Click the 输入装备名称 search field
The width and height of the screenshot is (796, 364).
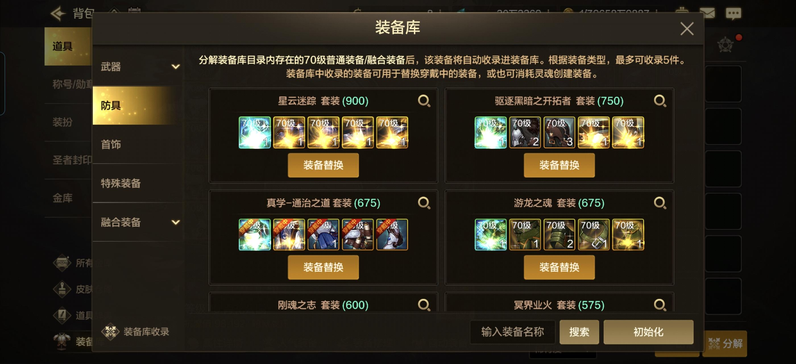tap(513, 332)
